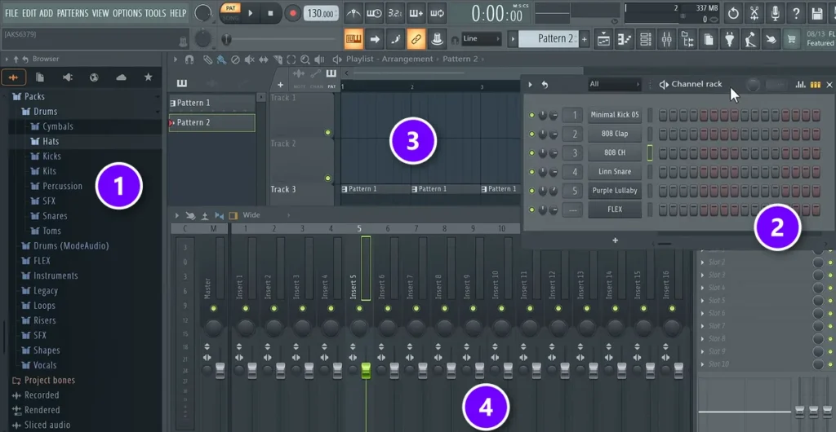The image size is (836, 432).
Task: Select the Browser favorites star tab
Action: click(x=149, y=77)
